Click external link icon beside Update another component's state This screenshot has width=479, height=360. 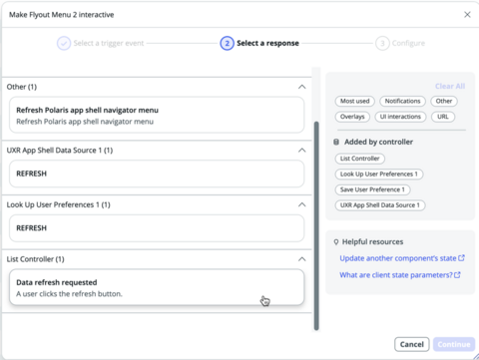pyautogui.click(x=461, y=258)
